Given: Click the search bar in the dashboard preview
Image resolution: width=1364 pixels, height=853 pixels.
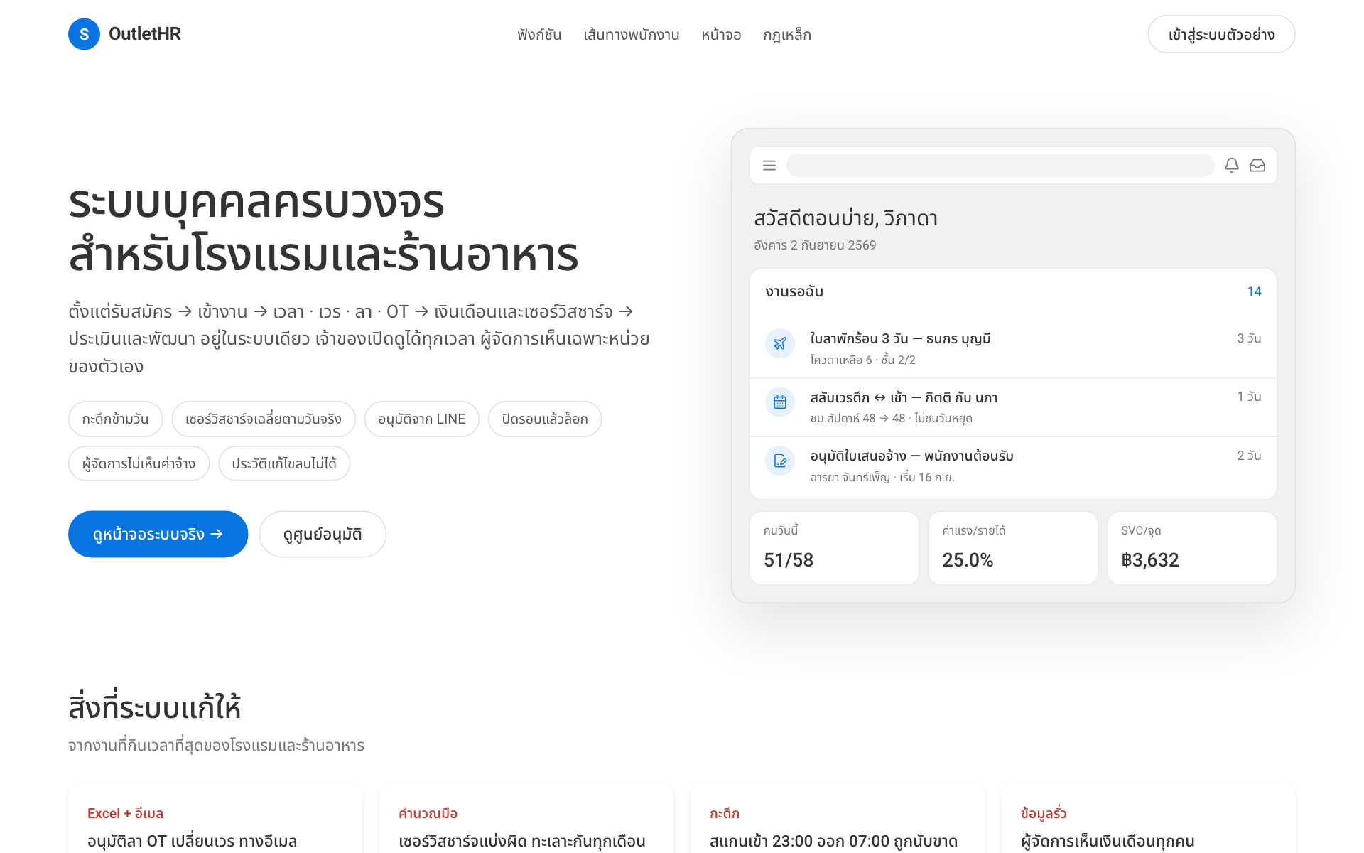Looking at the screenshot, I should coord(1000,166).
